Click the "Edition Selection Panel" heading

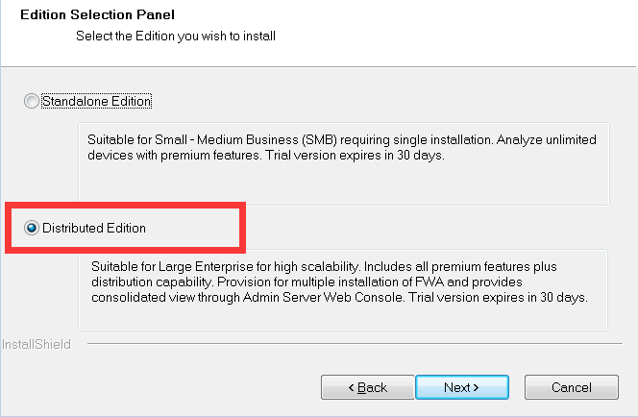point(98,14)
